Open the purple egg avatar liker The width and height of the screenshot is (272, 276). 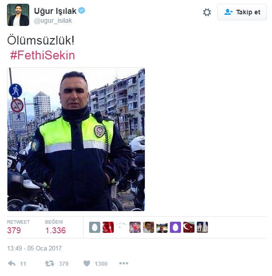click(175, 227)
